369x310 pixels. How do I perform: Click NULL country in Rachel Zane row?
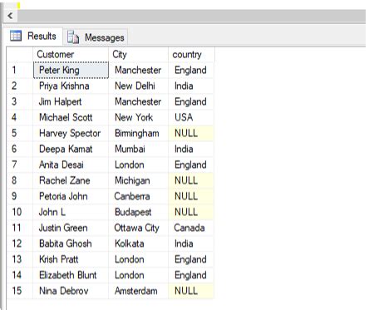191,180
